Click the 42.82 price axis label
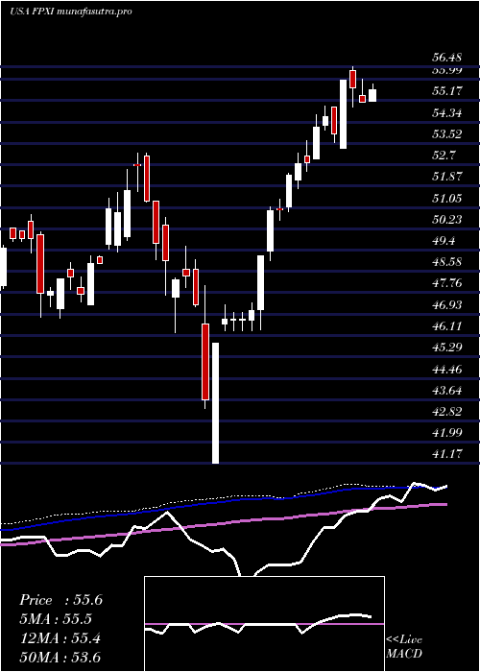The height and width of the screenshot is (672, 480). 446,412
